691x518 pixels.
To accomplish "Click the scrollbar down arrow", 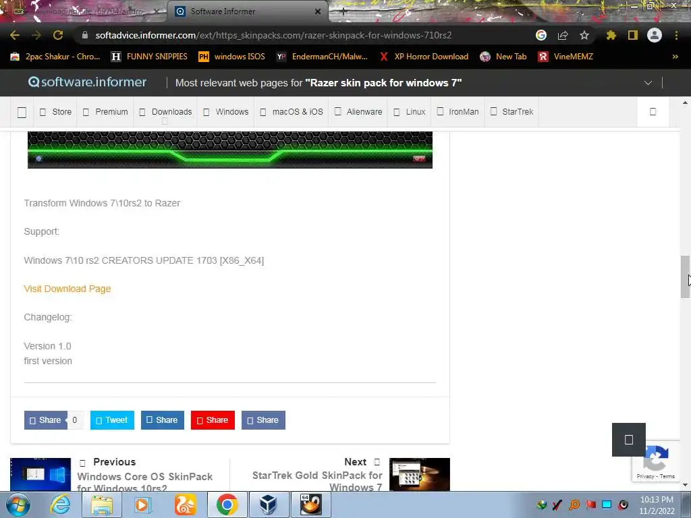I will pos(686,485).
